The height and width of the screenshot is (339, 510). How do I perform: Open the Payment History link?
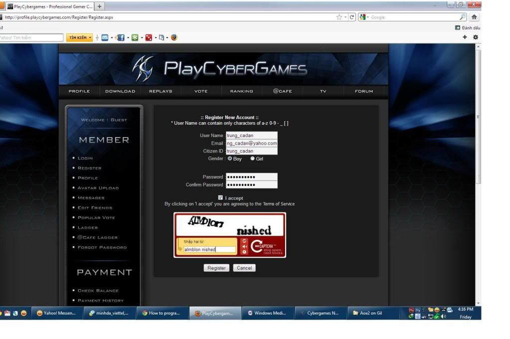click(101, 301)
